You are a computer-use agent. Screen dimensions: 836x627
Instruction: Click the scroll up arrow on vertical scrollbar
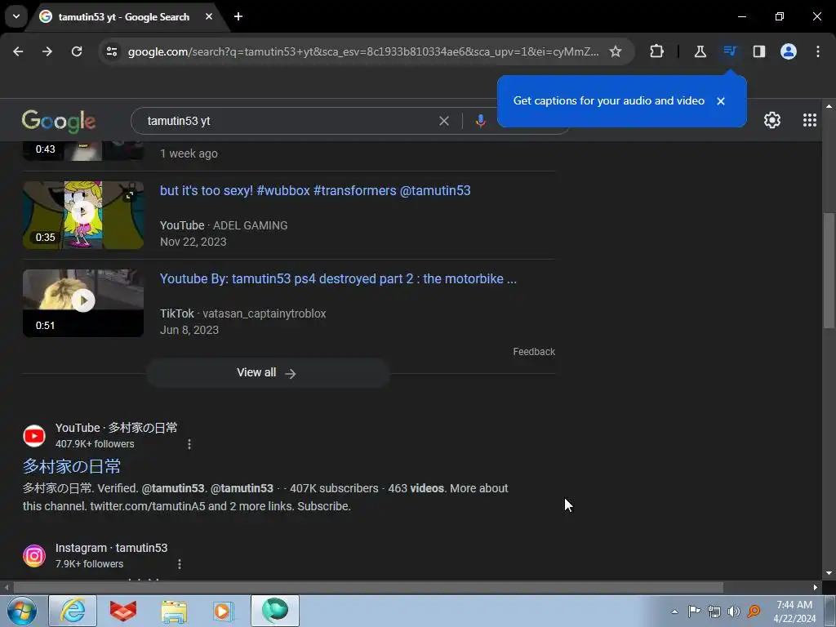coord(829,106)
